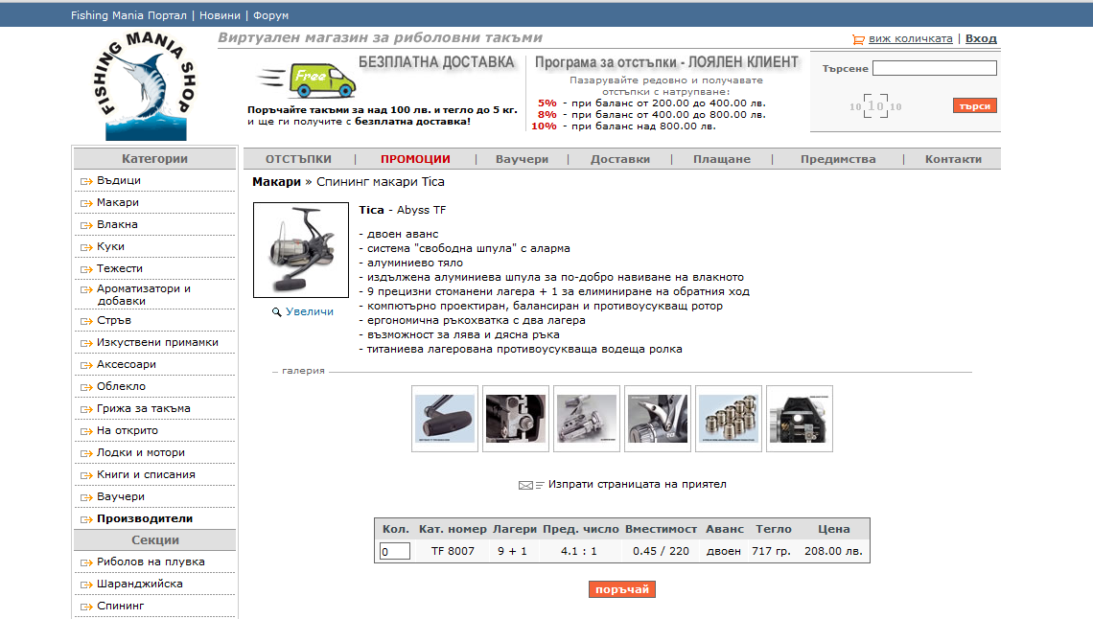The image size is (1093, 619).
Task: Open the Доставки menu item
Action: pos(619,159)
